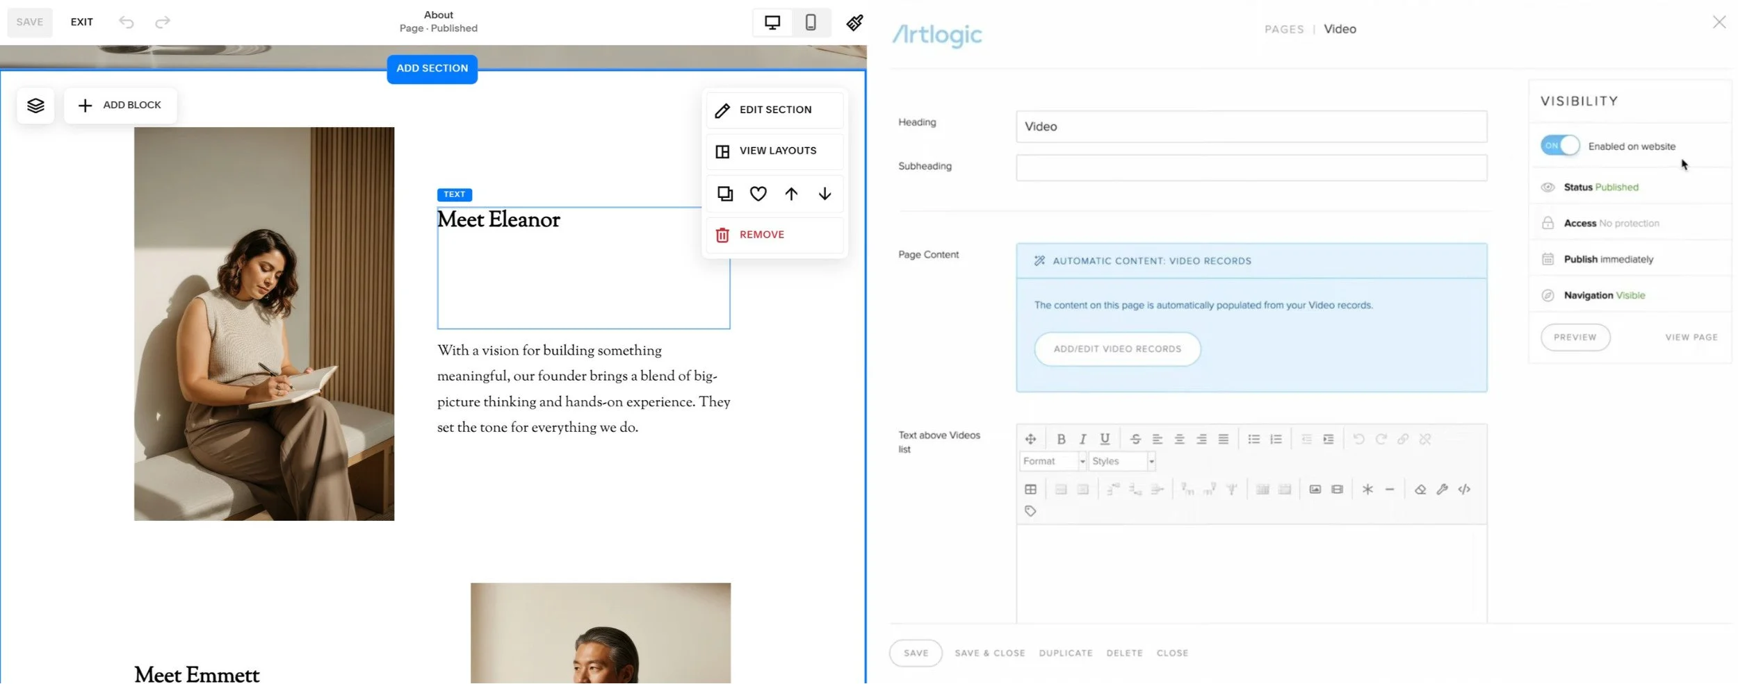Click the Preview button in Artlogic

pos(1575,337)
